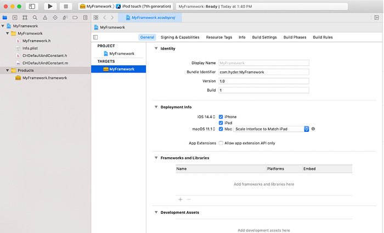This screenshot has width=384, height=233.
Task: Go back in editor history
Action: pos(105,18)
